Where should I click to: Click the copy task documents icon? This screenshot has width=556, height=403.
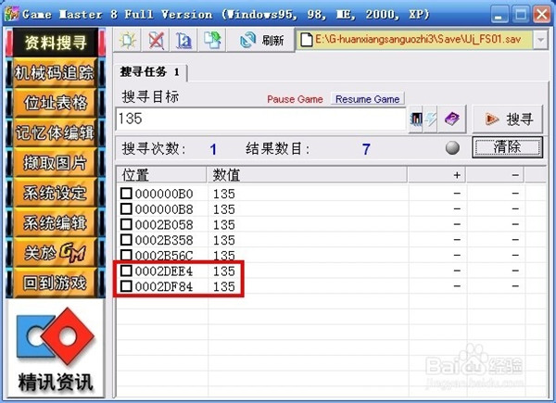pyautogui.click(x=211, y=40)
